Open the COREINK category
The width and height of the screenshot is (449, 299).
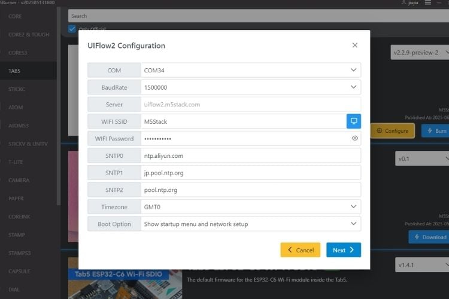[19, 217]
